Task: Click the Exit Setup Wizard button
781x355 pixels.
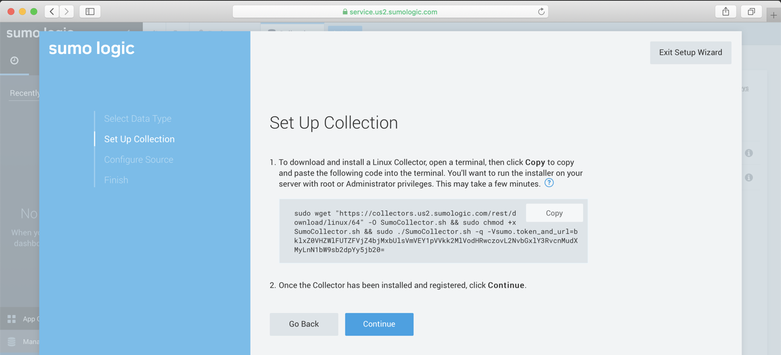Action: (x=690, y=52)
